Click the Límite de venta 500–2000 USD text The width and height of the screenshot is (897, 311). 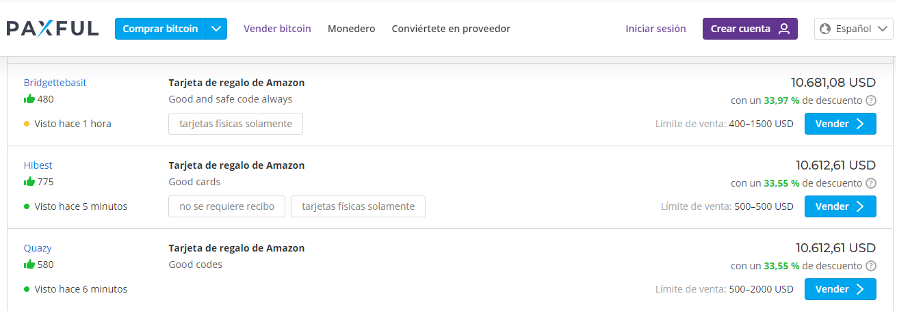[724, 289]
